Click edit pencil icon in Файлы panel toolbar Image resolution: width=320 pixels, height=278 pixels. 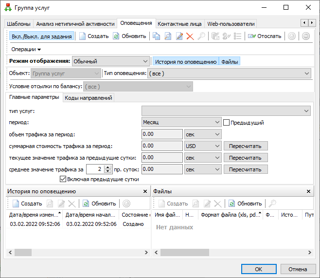pos(207,204)
